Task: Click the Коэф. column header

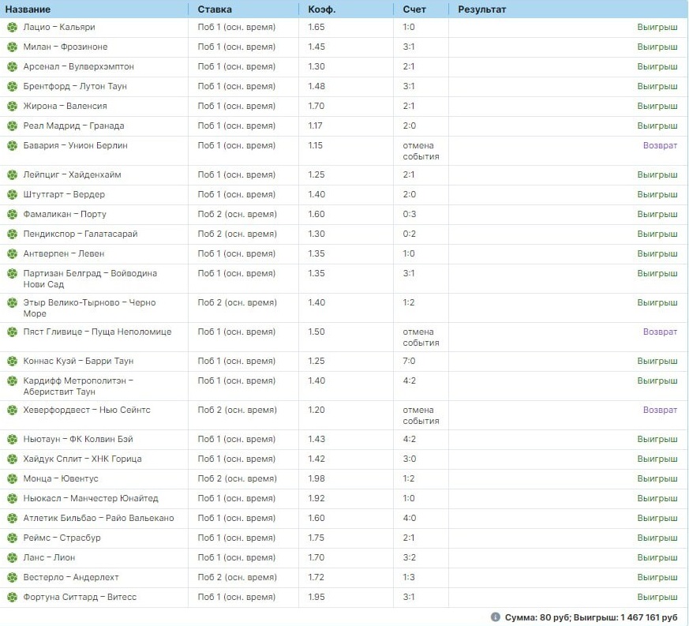Action: coord(322,9)
